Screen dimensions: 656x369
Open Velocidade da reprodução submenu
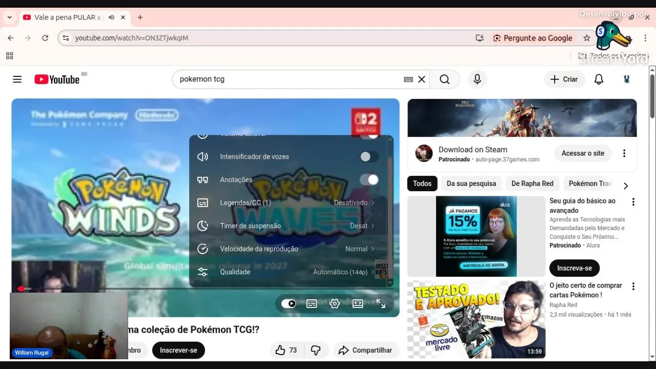(289, 249)
